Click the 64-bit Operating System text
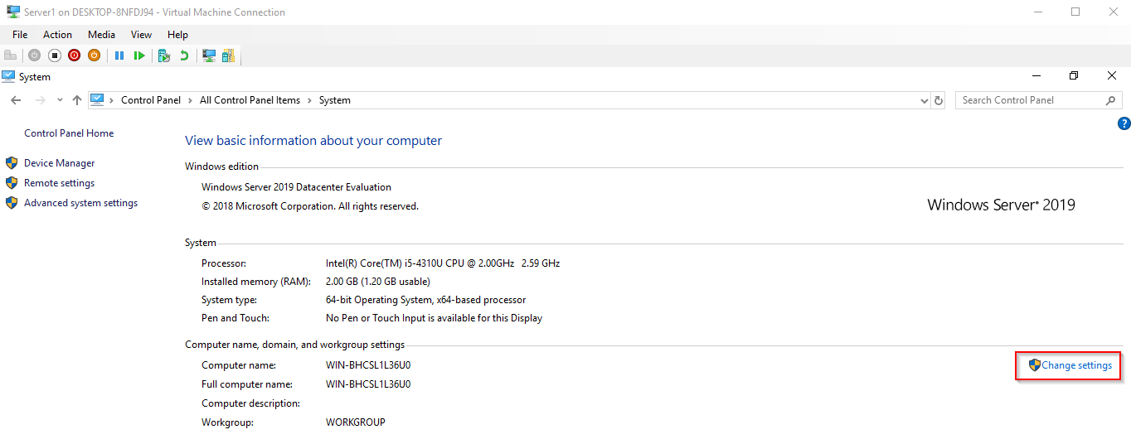This screenshot has width=1131, height=444. point(425,300)
